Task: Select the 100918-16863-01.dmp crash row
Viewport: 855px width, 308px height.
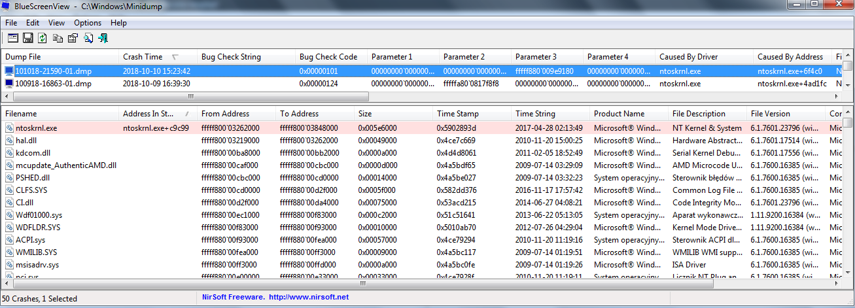Action: pyautogui.click(x=421, y=84)
